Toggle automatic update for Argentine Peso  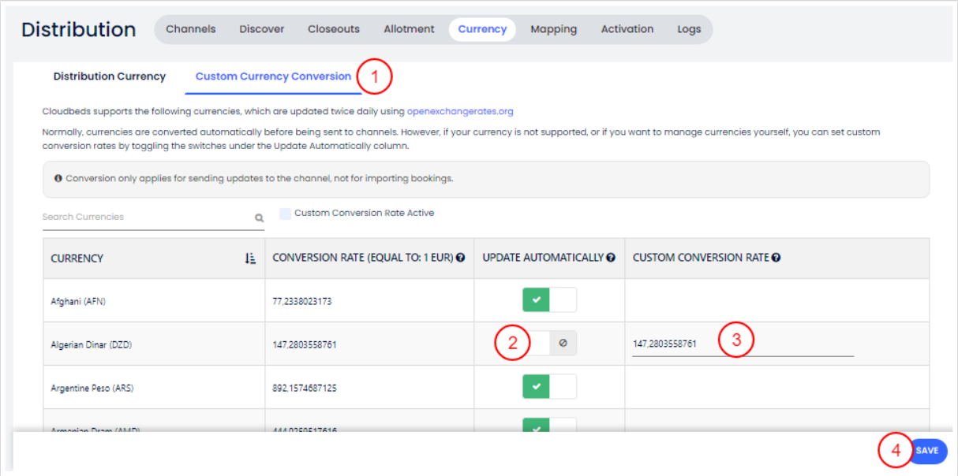tap(549, 387)
